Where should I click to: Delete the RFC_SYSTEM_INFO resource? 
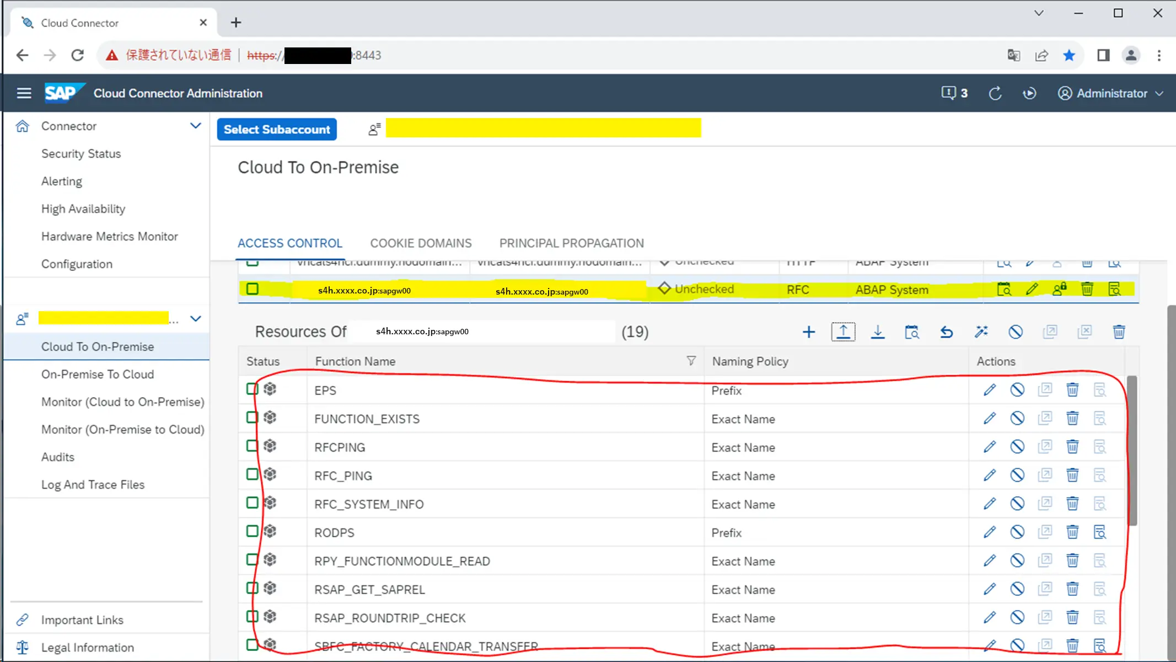click(x=1072, y=504)
